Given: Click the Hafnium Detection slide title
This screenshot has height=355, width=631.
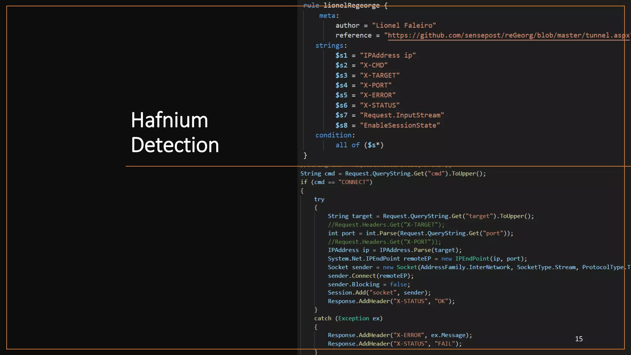Looking at the screenshot, I should coord(175,132).
